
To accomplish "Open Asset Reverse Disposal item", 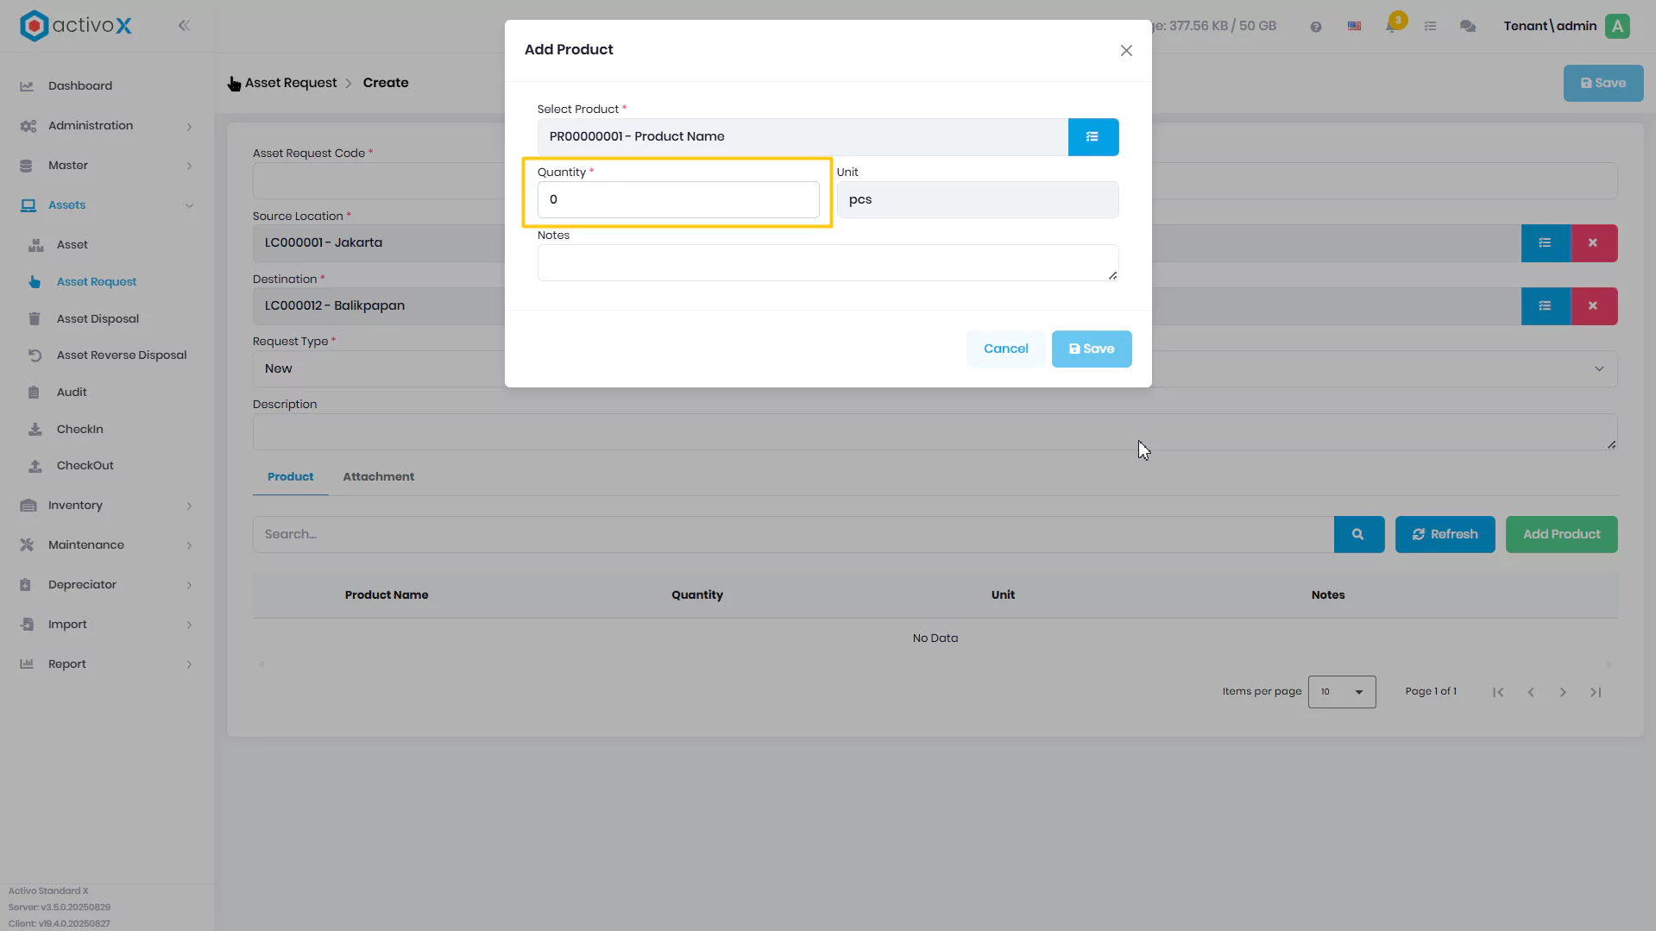I will tap(122, 355).
